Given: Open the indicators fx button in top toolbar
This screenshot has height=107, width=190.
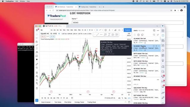Looking at the screenshot, I should click(110, 30).
